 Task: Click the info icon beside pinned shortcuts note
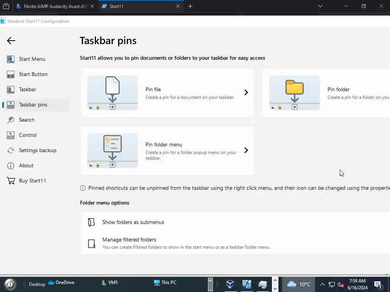tap(83, 188)
